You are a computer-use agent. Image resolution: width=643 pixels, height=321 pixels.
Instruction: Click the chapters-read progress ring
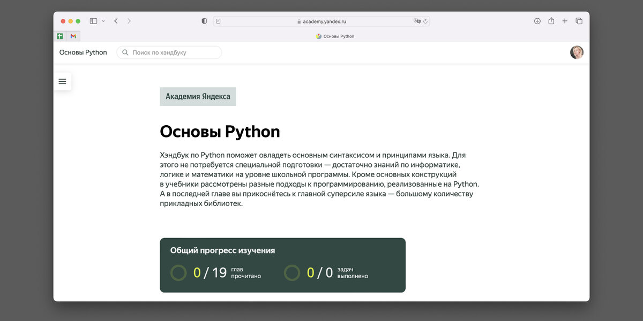(x=178, y=273)
